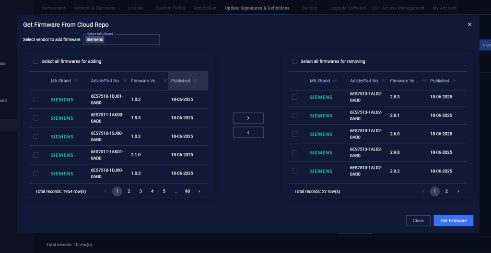Open the SSH Access Management tab
Screen dimensions: 491x253
coord(398,8)
